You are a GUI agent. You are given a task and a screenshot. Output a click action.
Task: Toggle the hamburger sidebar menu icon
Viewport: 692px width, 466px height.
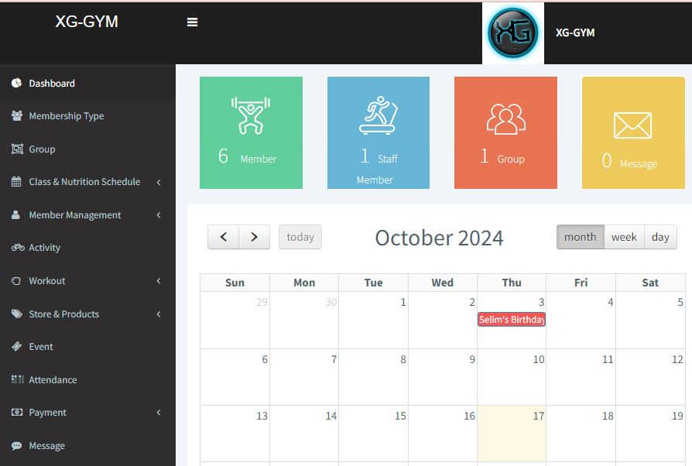coord(192,22)
